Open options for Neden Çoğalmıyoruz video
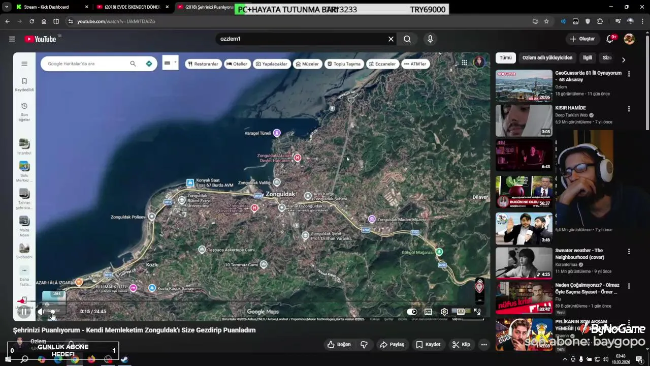 (629, 287)
